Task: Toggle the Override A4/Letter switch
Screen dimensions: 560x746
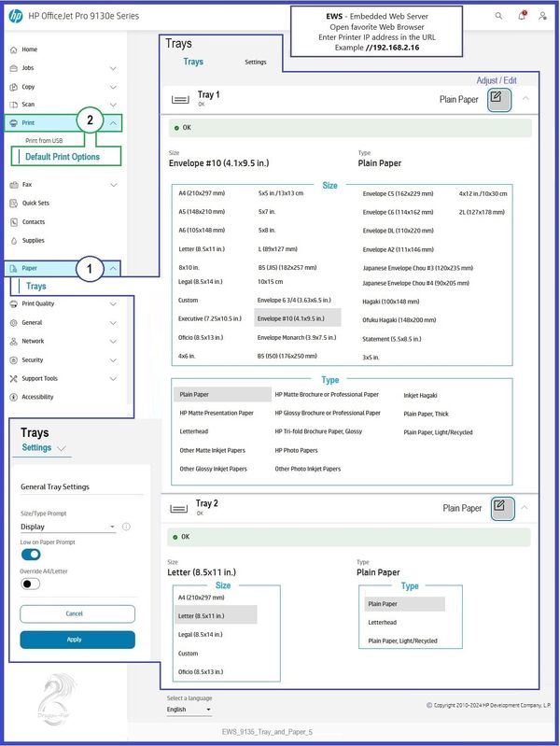Action: click(x=31, y=584)
